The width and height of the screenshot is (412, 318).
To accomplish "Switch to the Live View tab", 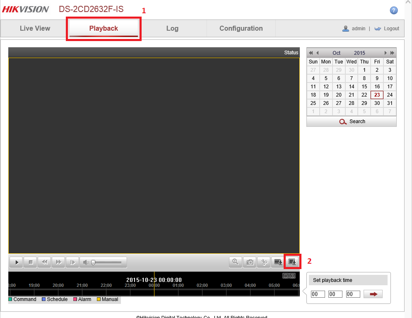I will (x=35, y=29).
